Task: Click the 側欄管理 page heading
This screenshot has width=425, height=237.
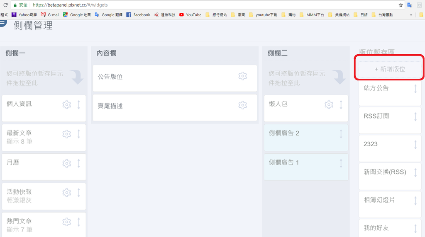Action: 33,26
